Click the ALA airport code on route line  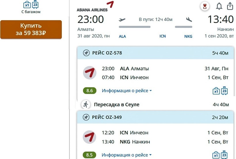coord(122,36)
